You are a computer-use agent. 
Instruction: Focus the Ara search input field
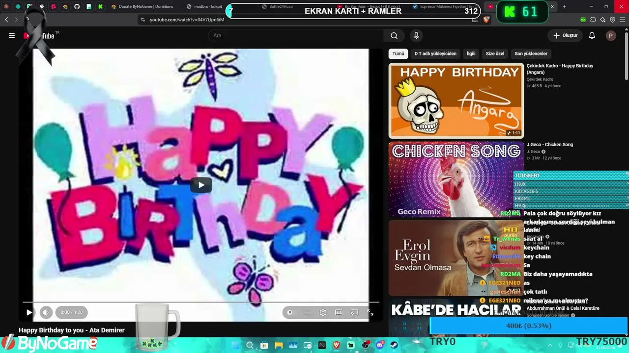coord(296,35)
